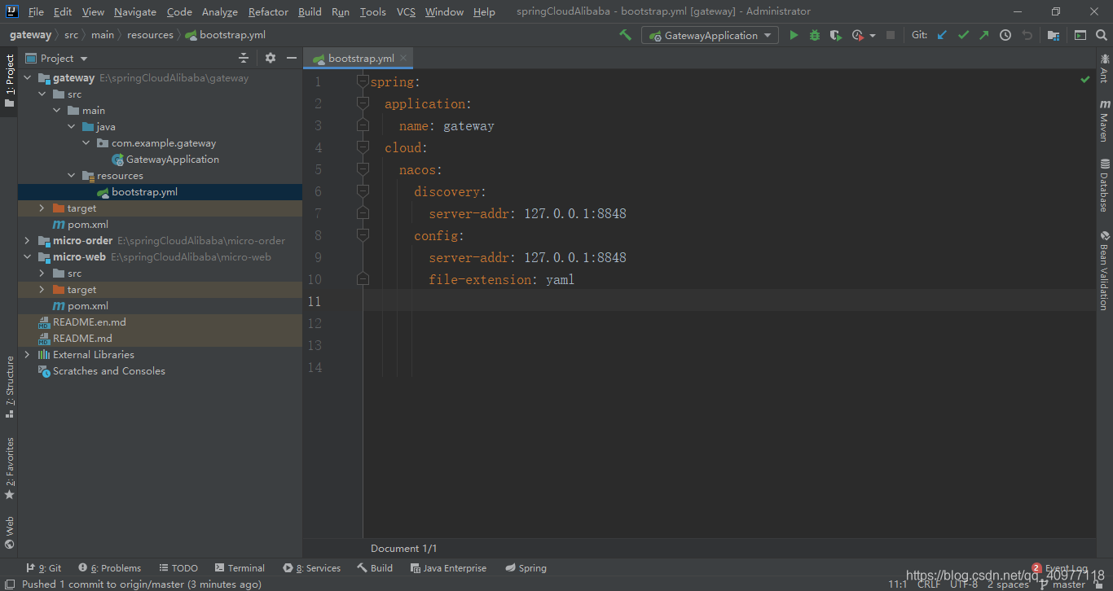The width and height of the screenshot is (1113, 591).
Task: Click Git commit checkmark icon
Action: click(964, 35)
